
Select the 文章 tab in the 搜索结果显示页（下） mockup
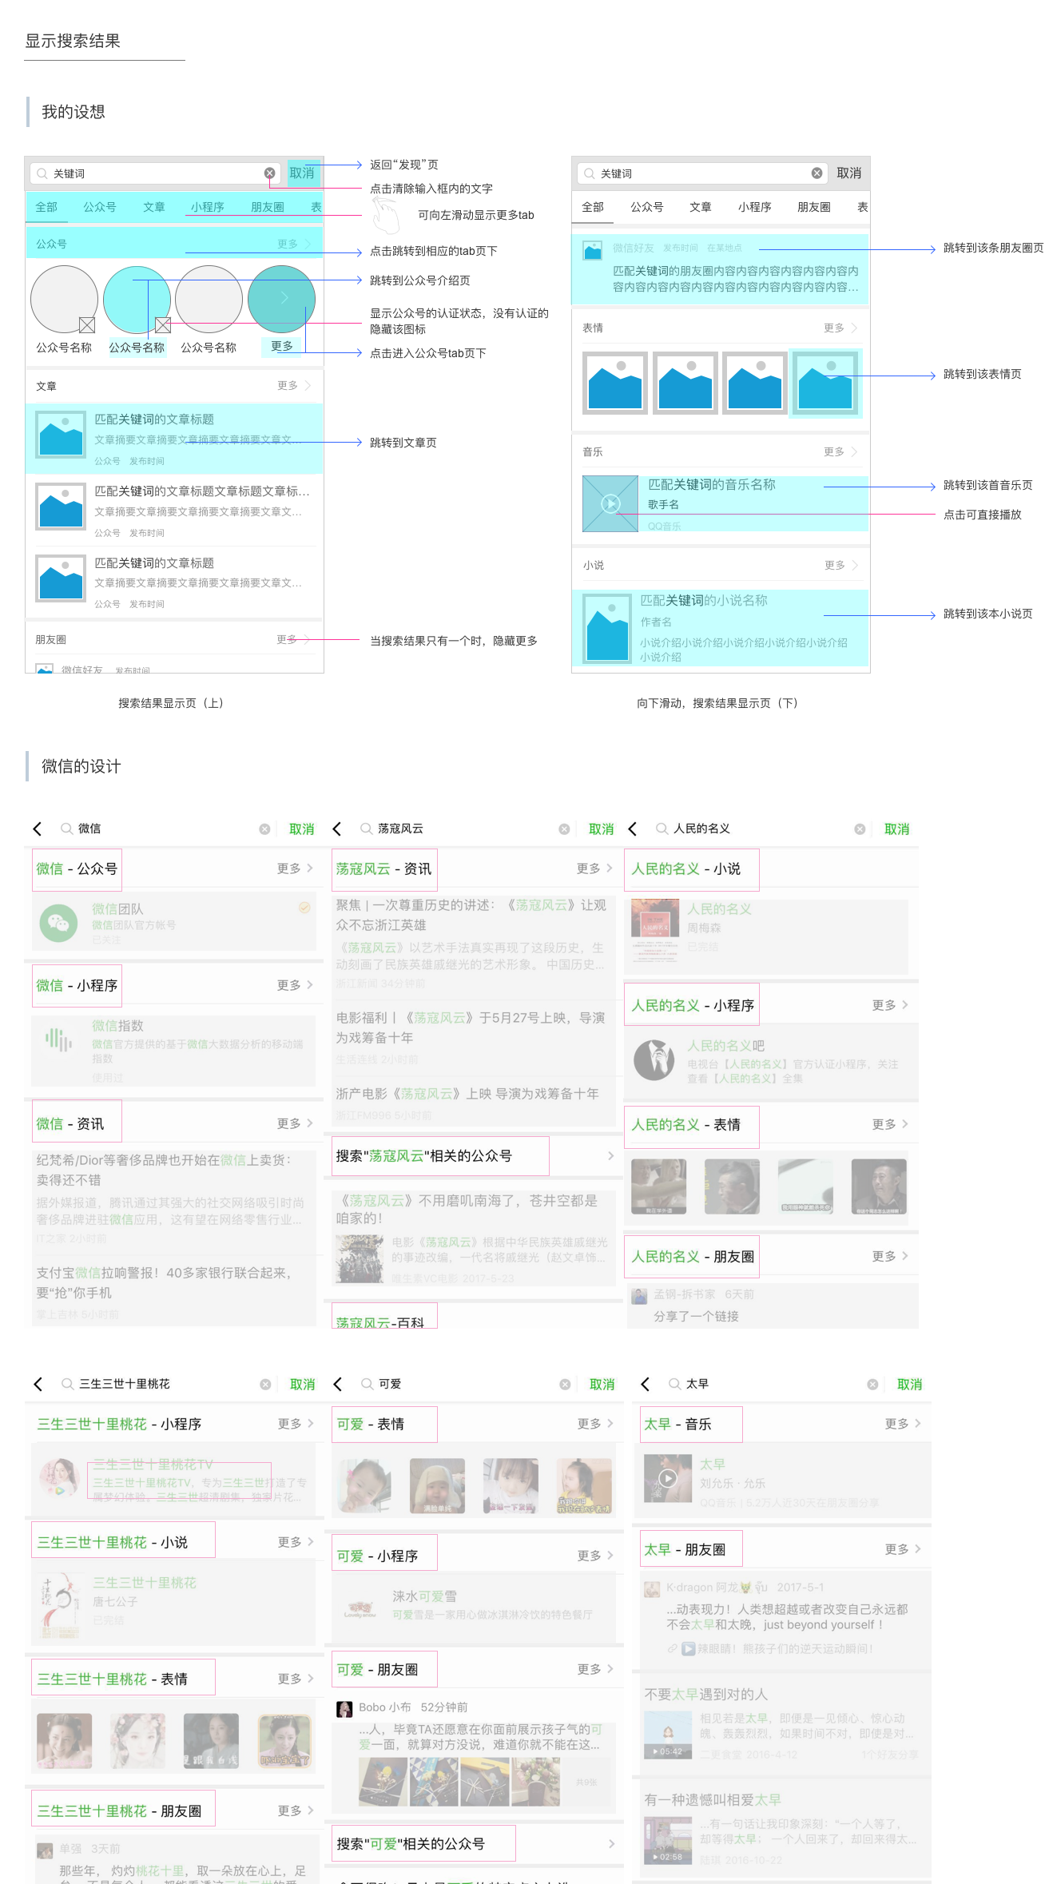[701, 207]
